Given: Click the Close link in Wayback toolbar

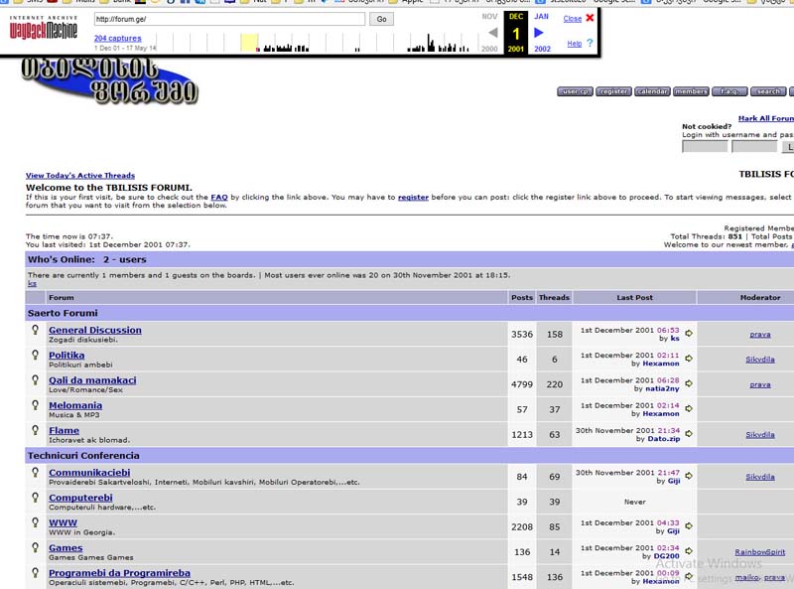Looking at the screenshot, I should click(x=573, y=19).
